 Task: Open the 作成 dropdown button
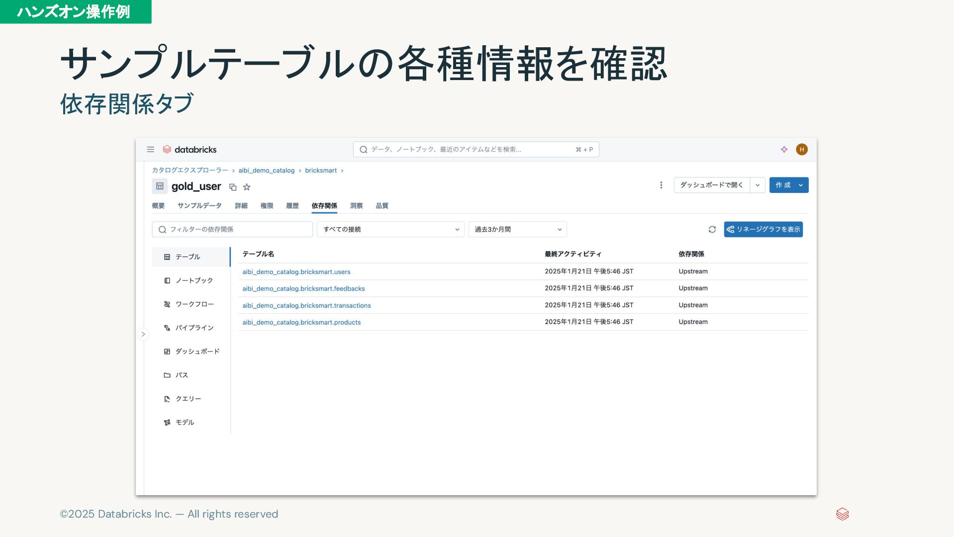click(789, 185)
